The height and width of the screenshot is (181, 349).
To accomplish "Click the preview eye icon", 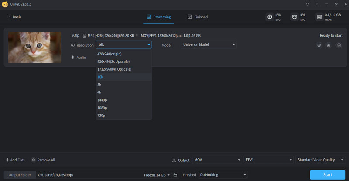I will 319,45.
